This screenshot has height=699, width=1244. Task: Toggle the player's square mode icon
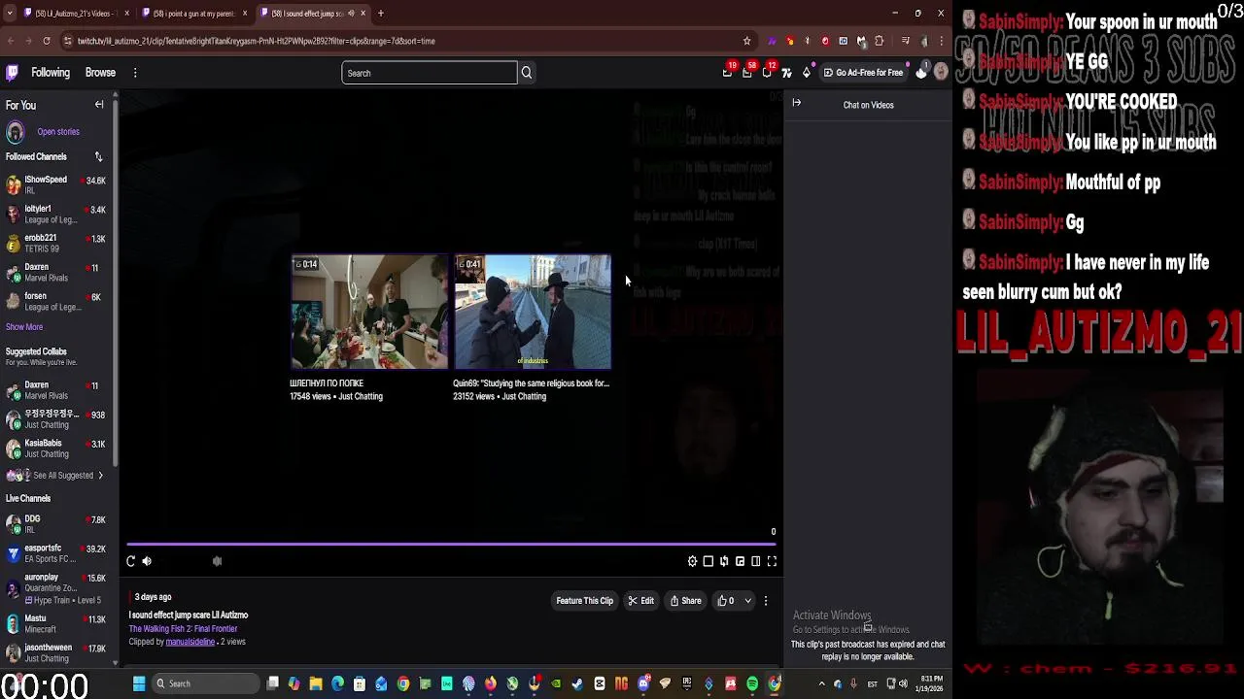pos(708,561)
